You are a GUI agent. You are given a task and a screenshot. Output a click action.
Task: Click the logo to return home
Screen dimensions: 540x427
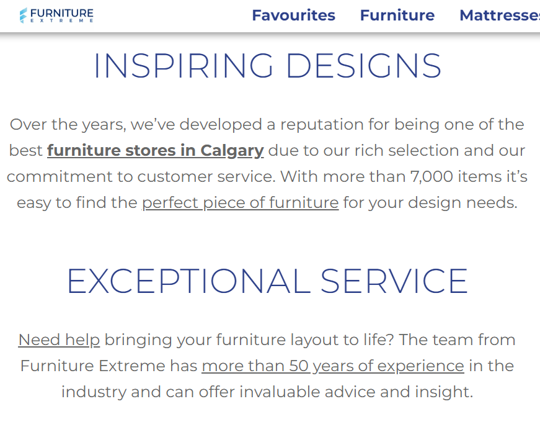click(56, 15)
